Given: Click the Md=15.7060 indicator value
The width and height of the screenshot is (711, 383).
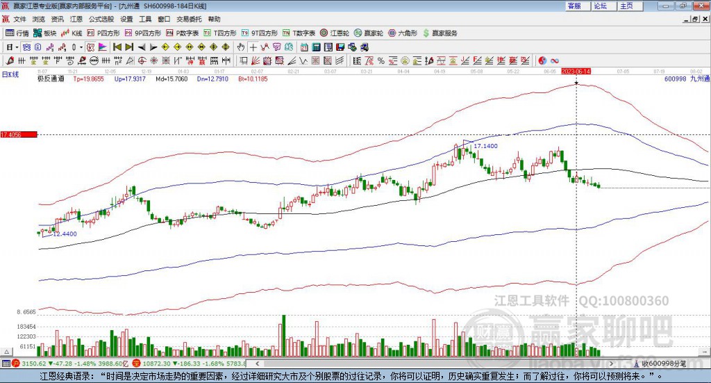Looking at the screenshot, I should click(x=172, y=79).
